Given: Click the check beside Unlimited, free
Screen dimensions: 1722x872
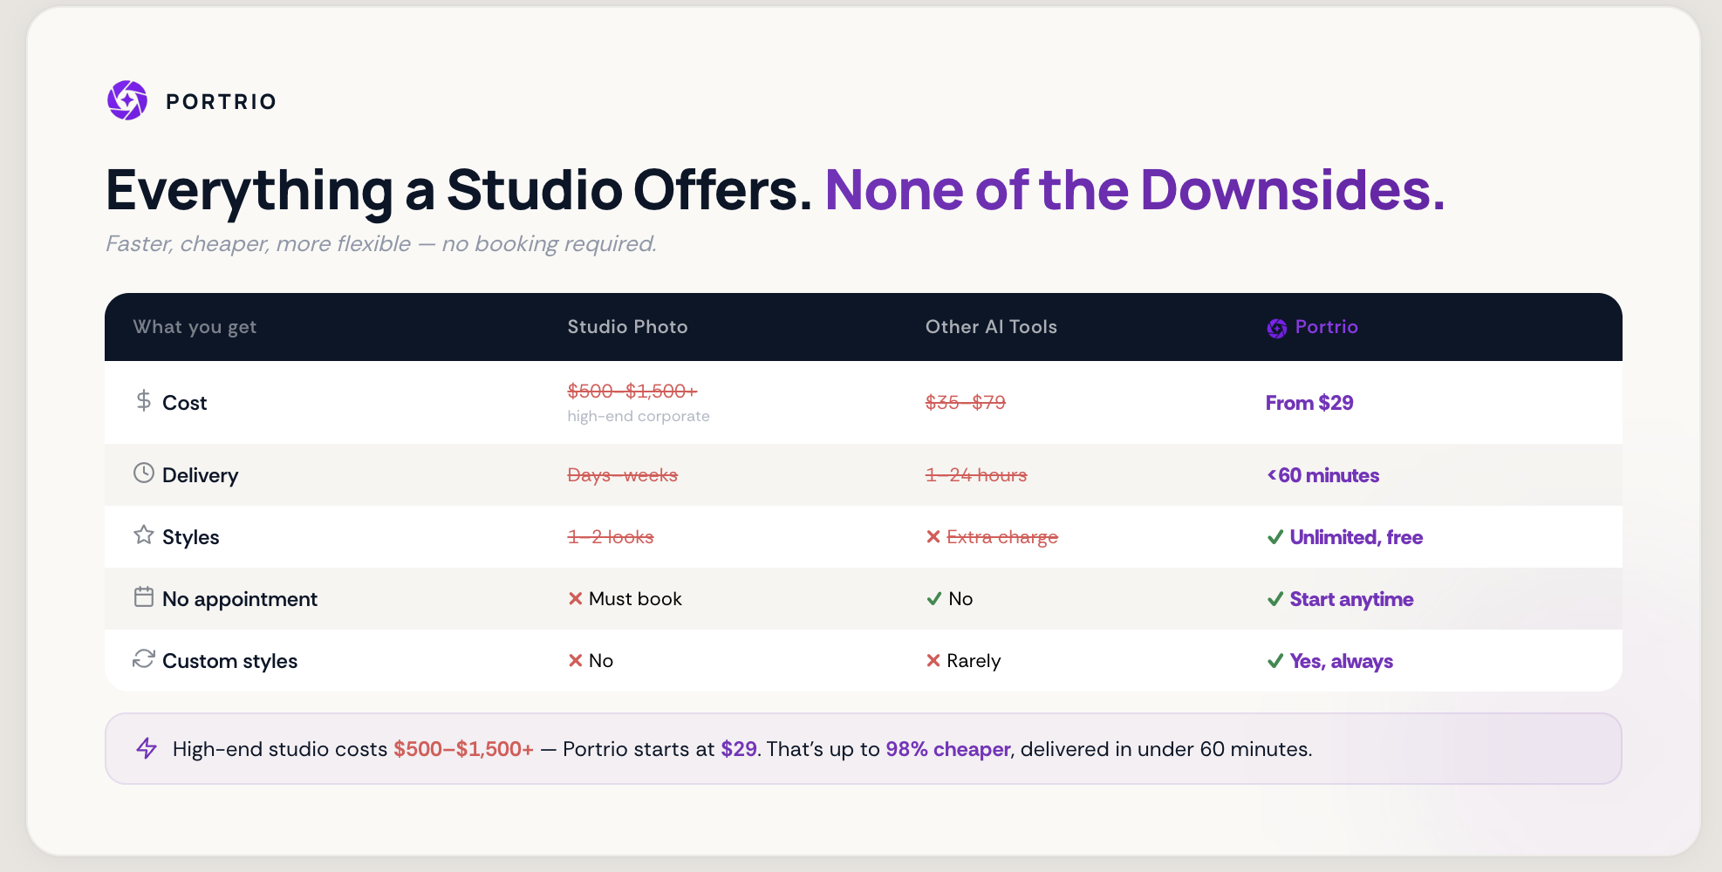Looking at the screenshot, I should (1275, 536).
